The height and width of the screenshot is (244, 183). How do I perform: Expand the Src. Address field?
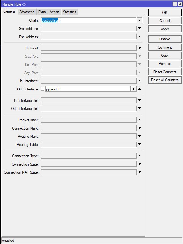(139, 28)
